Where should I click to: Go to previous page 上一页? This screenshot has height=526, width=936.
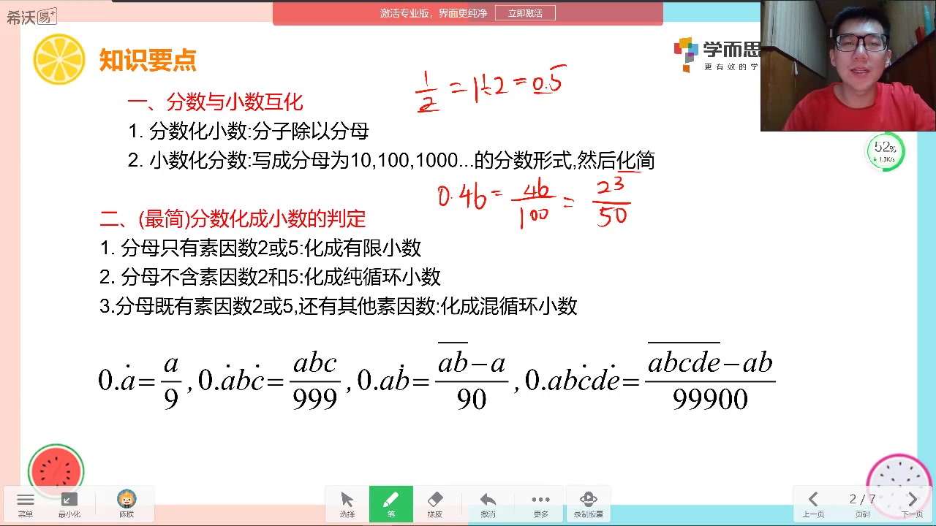(x=813, y=504)
